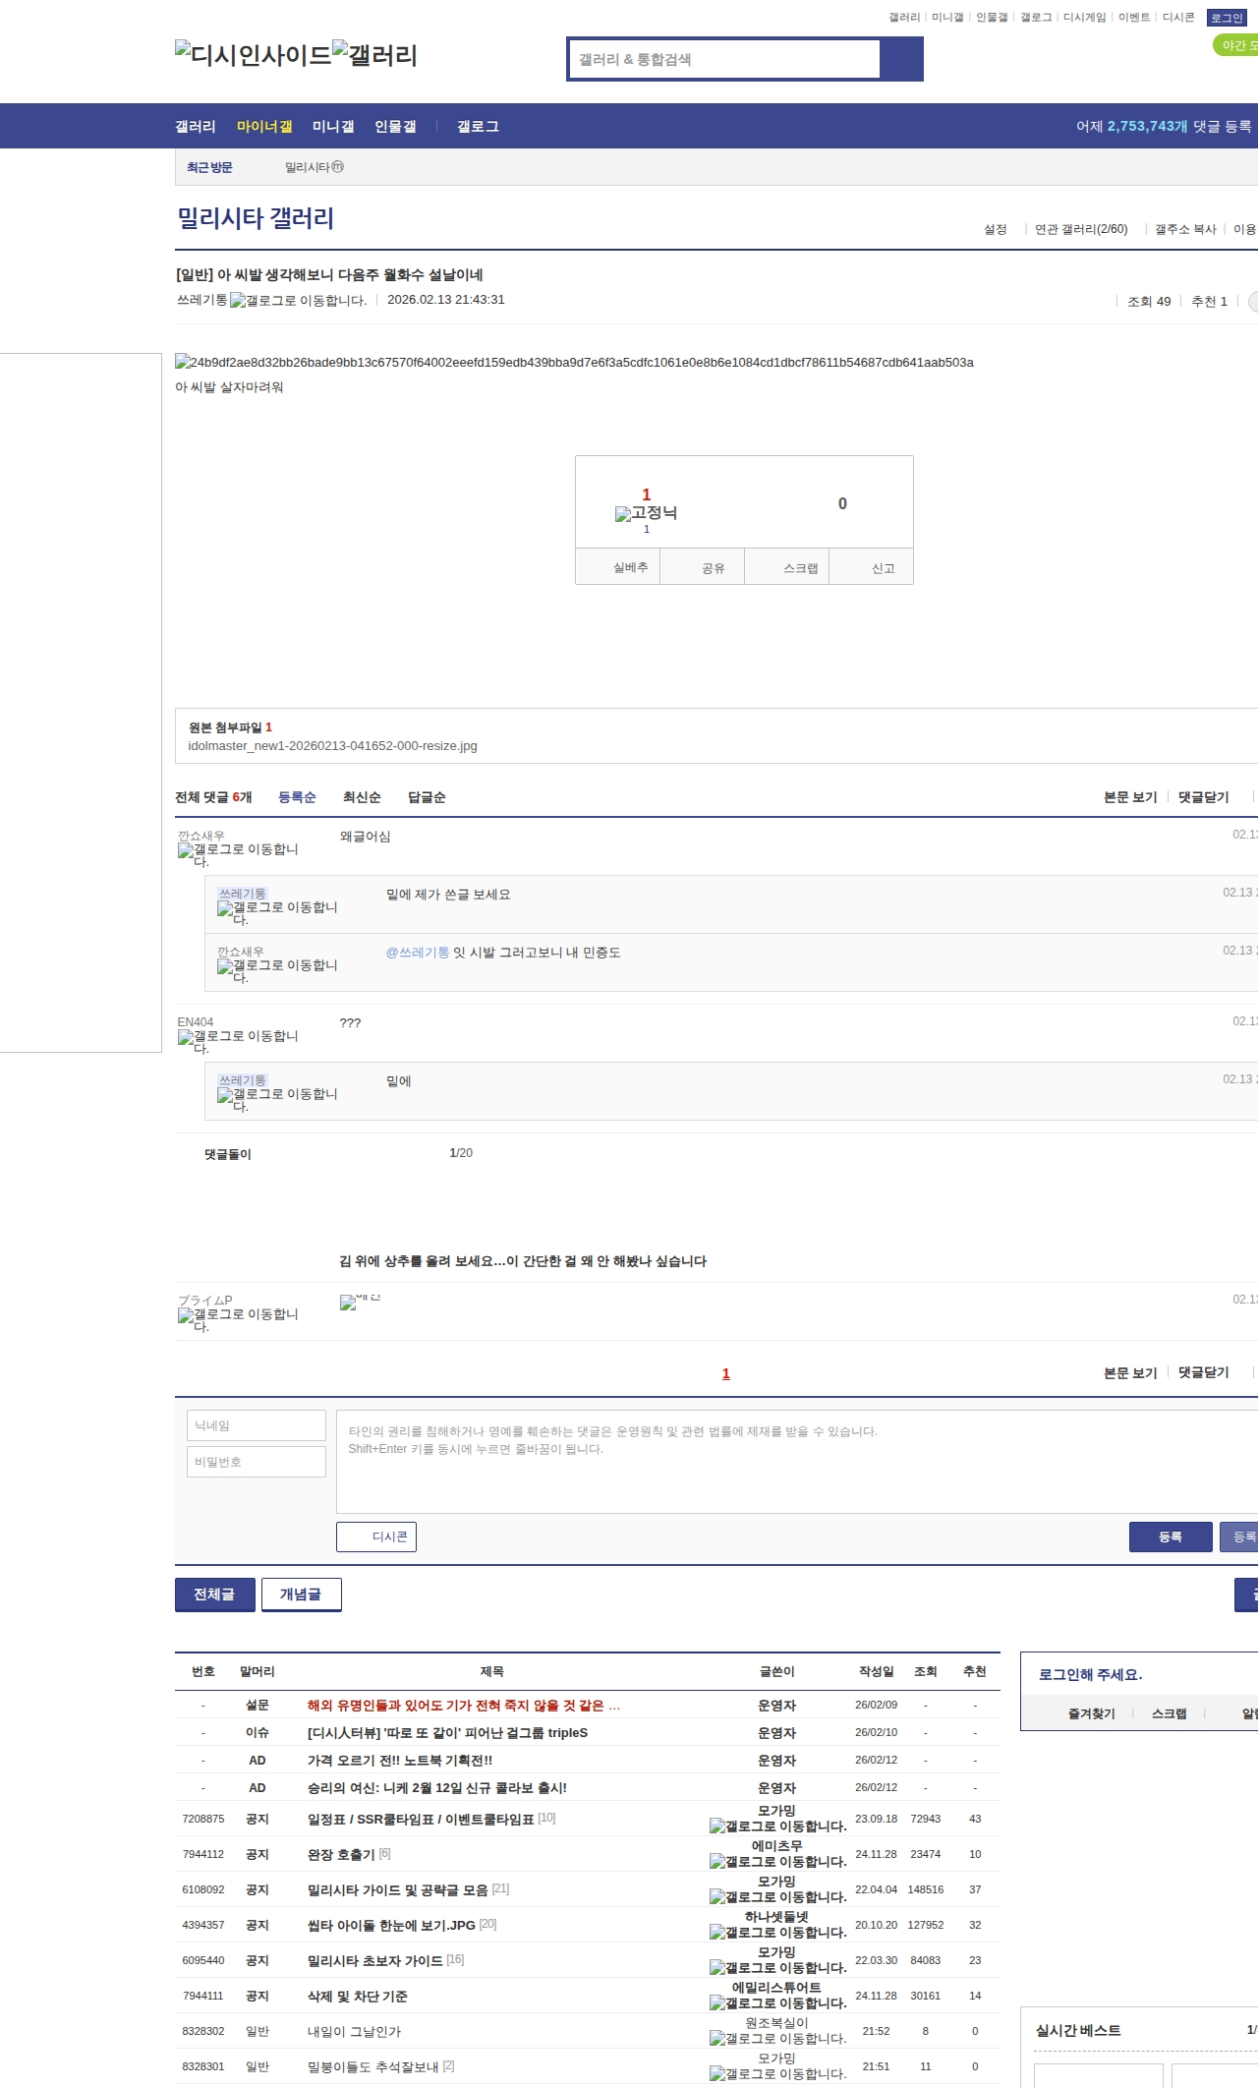Sort comments by 최신순
1258x2088 pixels.
[x=362, y=797]
